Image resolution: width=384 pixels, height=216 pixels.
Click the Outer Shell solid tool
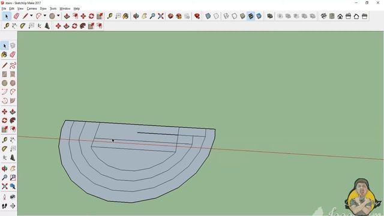point(270,16)
